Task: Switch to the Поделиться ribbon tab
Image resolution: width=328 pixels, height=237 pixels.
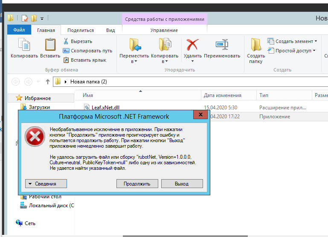Action: pos(81,30)
